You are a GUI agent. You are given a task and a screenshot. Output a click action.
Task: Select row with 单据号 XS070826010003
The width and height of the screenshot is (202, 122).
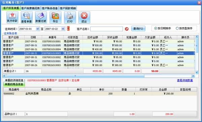click(x=99, y=65)
